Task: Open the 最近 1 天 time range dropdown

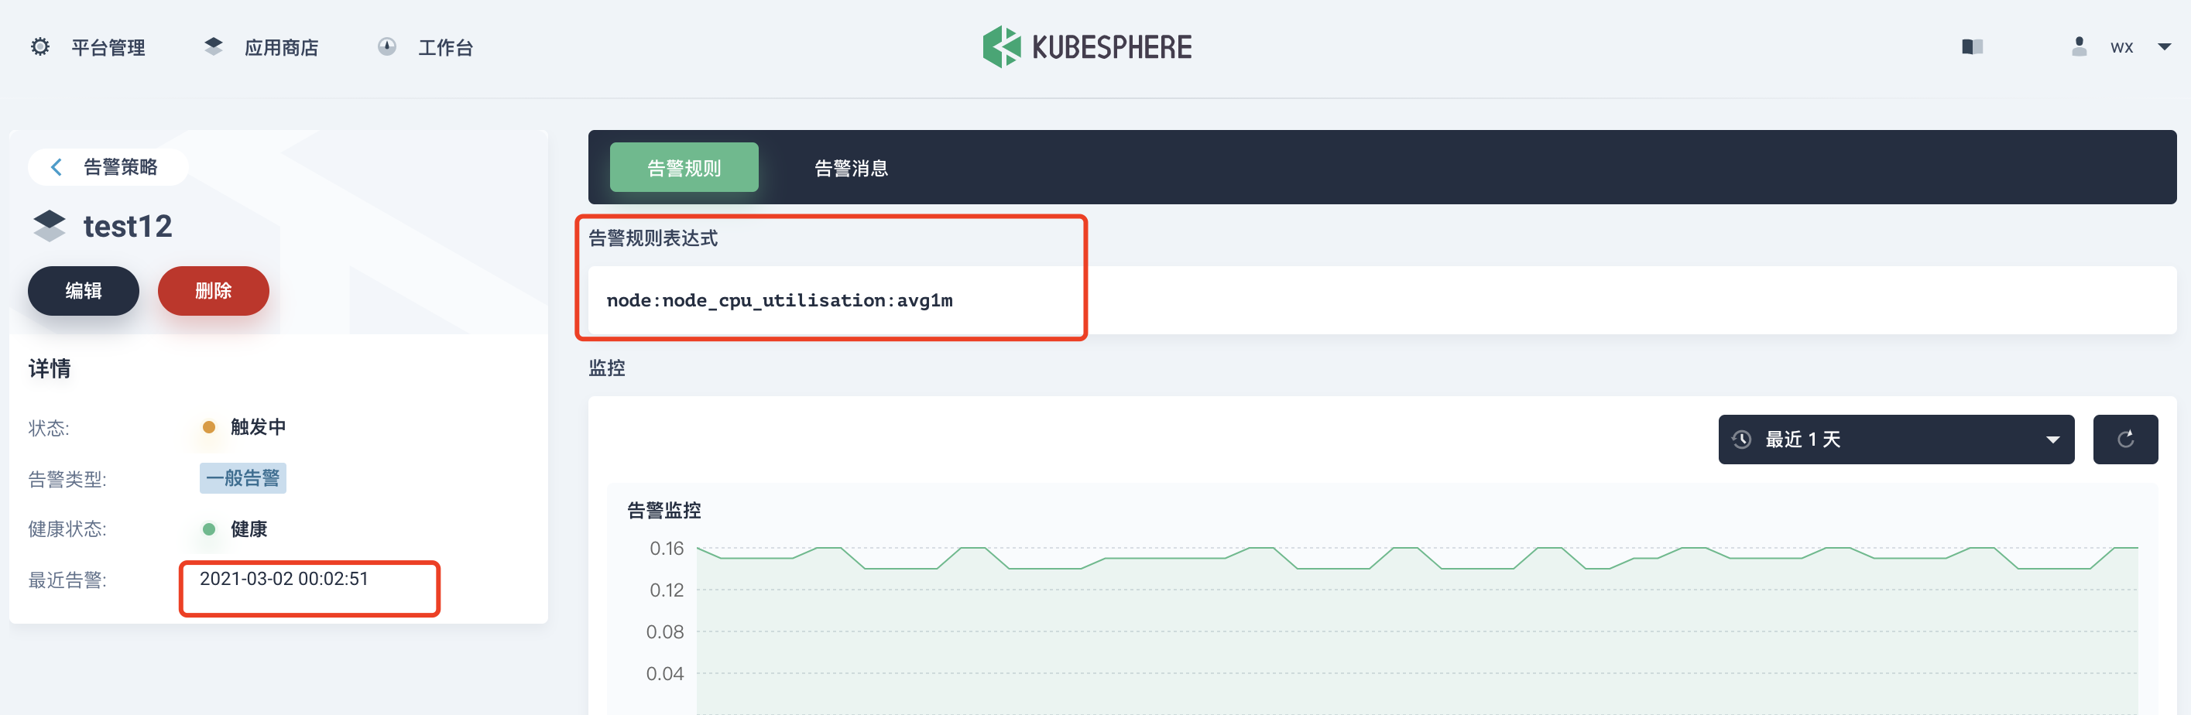Action: (1896, 440)
